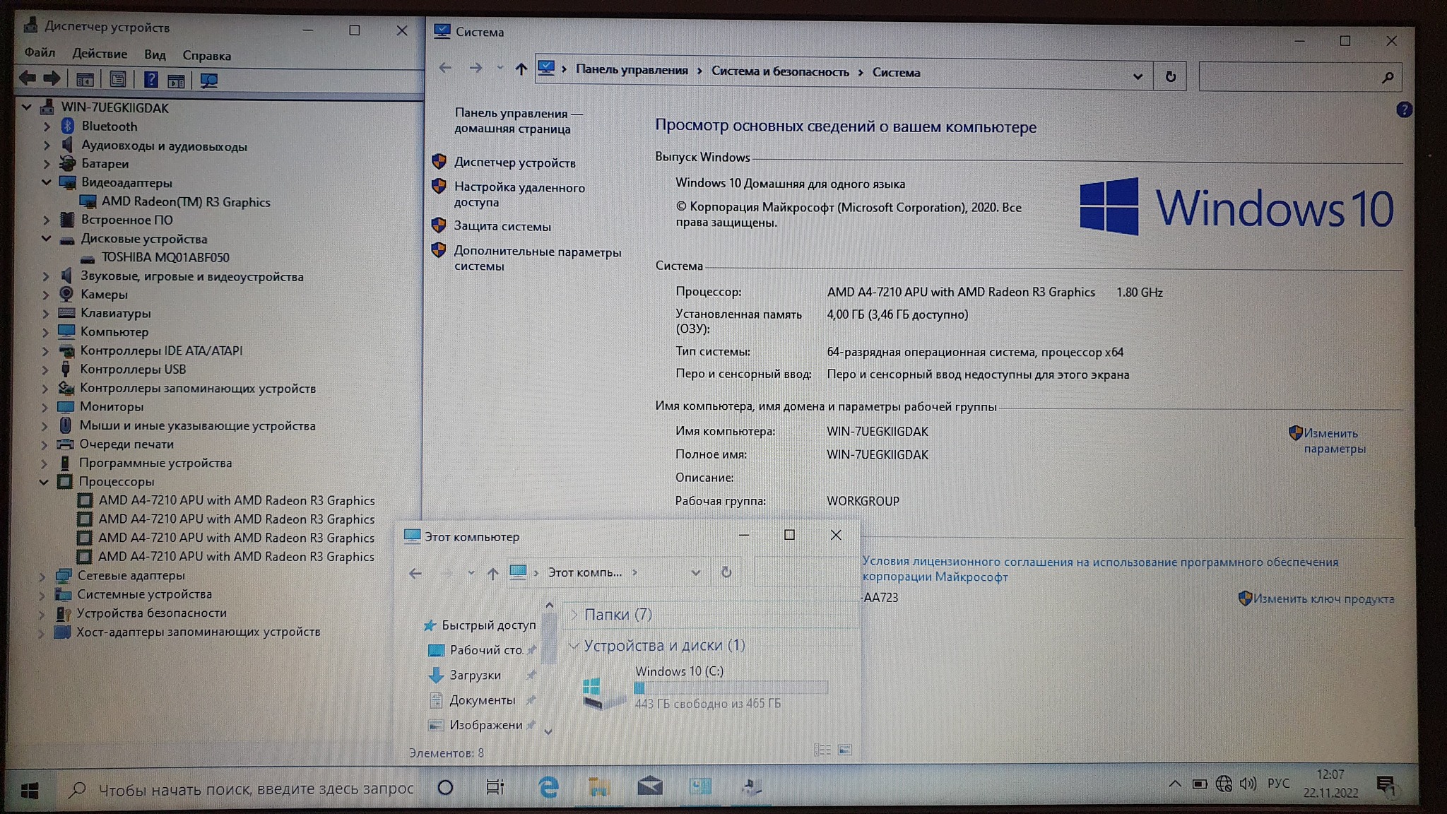Click the blue help question mark icon
Viewport: 1447px width, 814px height.
click(x=1404, y=110)
